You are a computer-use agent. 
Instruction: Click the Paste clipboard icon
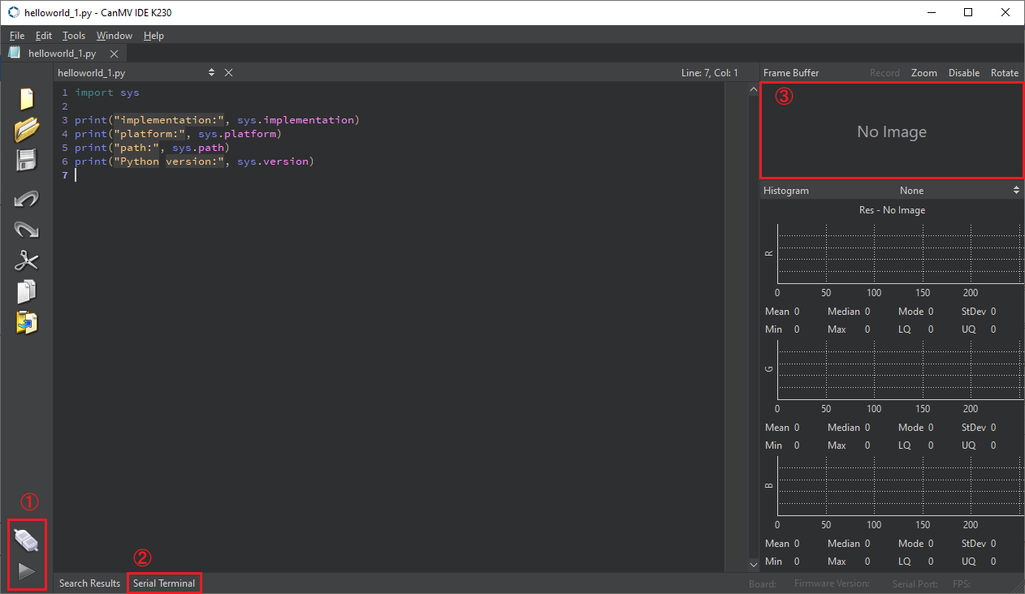click(27, 322)
